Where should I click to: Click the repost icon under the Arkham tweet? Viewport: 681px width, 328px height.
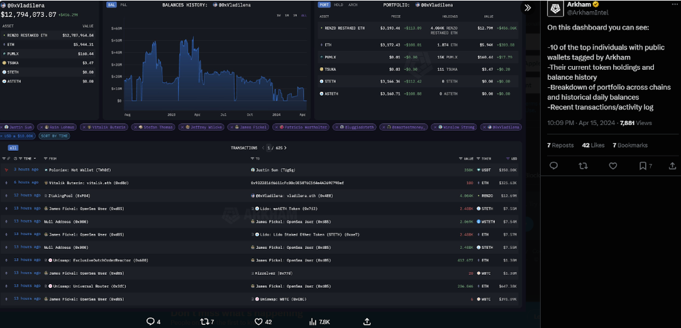(584, 166)
